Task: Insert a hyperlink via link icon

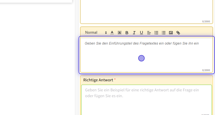Action: [178, 33]
